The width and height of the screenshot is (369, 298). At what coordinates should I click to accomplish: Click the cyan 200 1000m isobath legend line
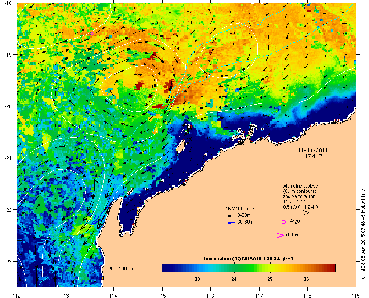[x=118, y=273]
